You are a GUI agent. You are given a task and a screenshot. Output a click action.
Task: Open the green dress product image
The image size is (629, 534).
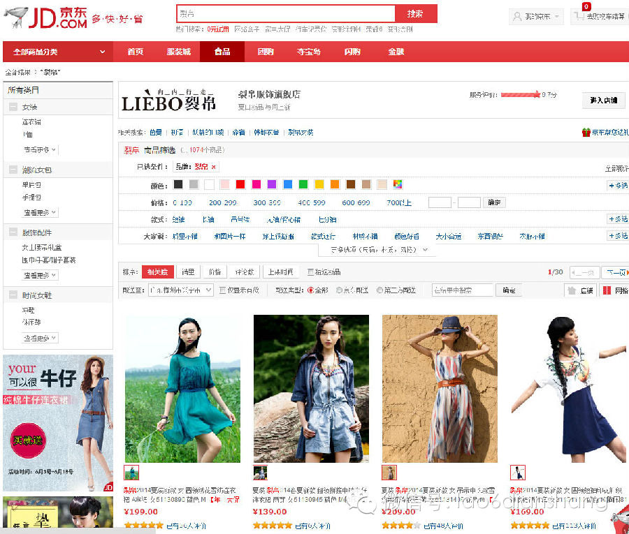click(x=182, y=389)
